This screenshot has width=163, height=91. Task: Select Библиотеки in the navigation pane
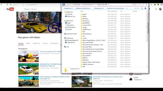pyautogui.click(x=70, y=21)
